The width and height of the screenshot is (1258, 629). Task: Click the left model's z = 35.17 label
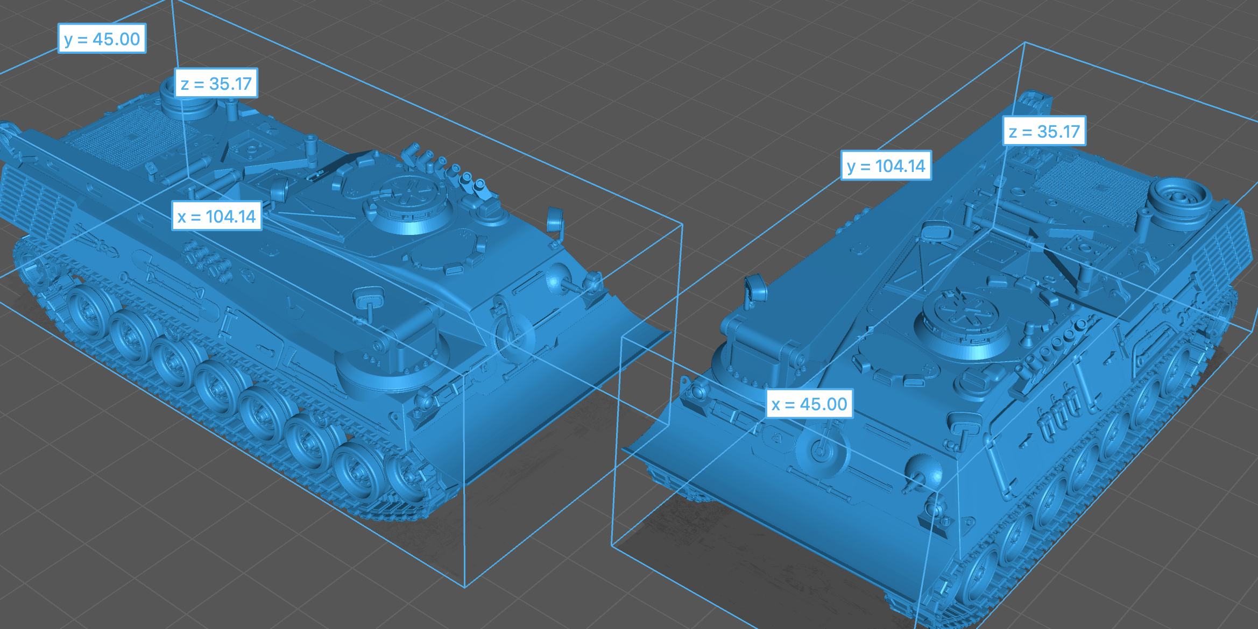pos(216,83)
